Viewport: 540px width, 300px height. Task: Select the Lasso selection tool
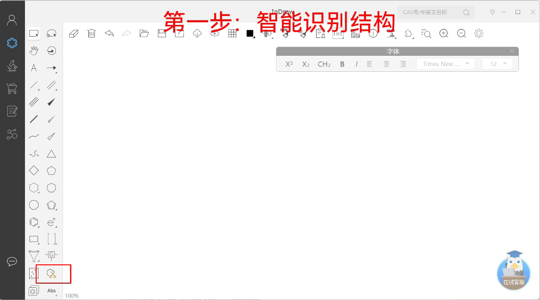coord(52,33)
